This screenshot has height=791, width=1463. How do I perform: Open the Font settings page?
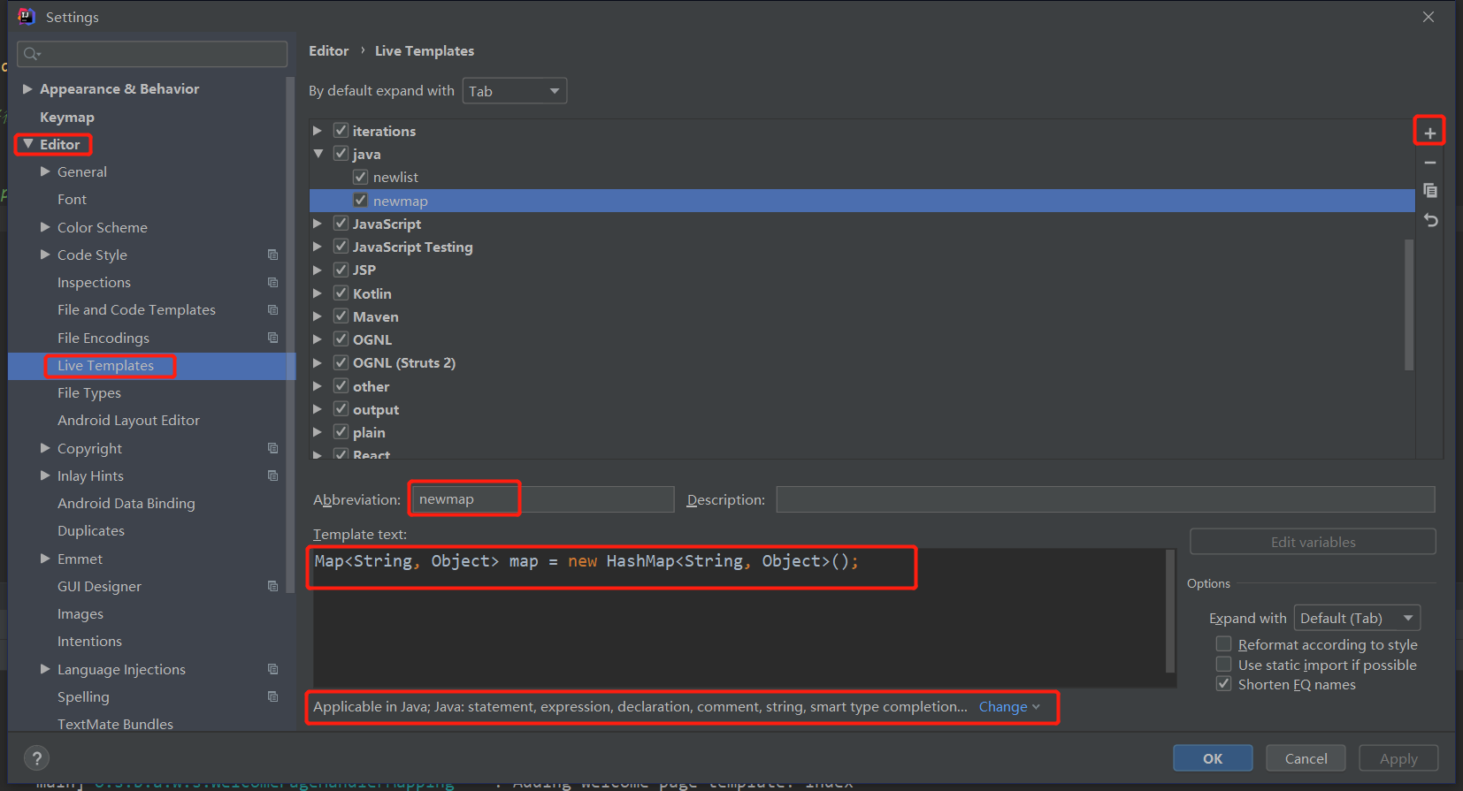click(72, 200)
